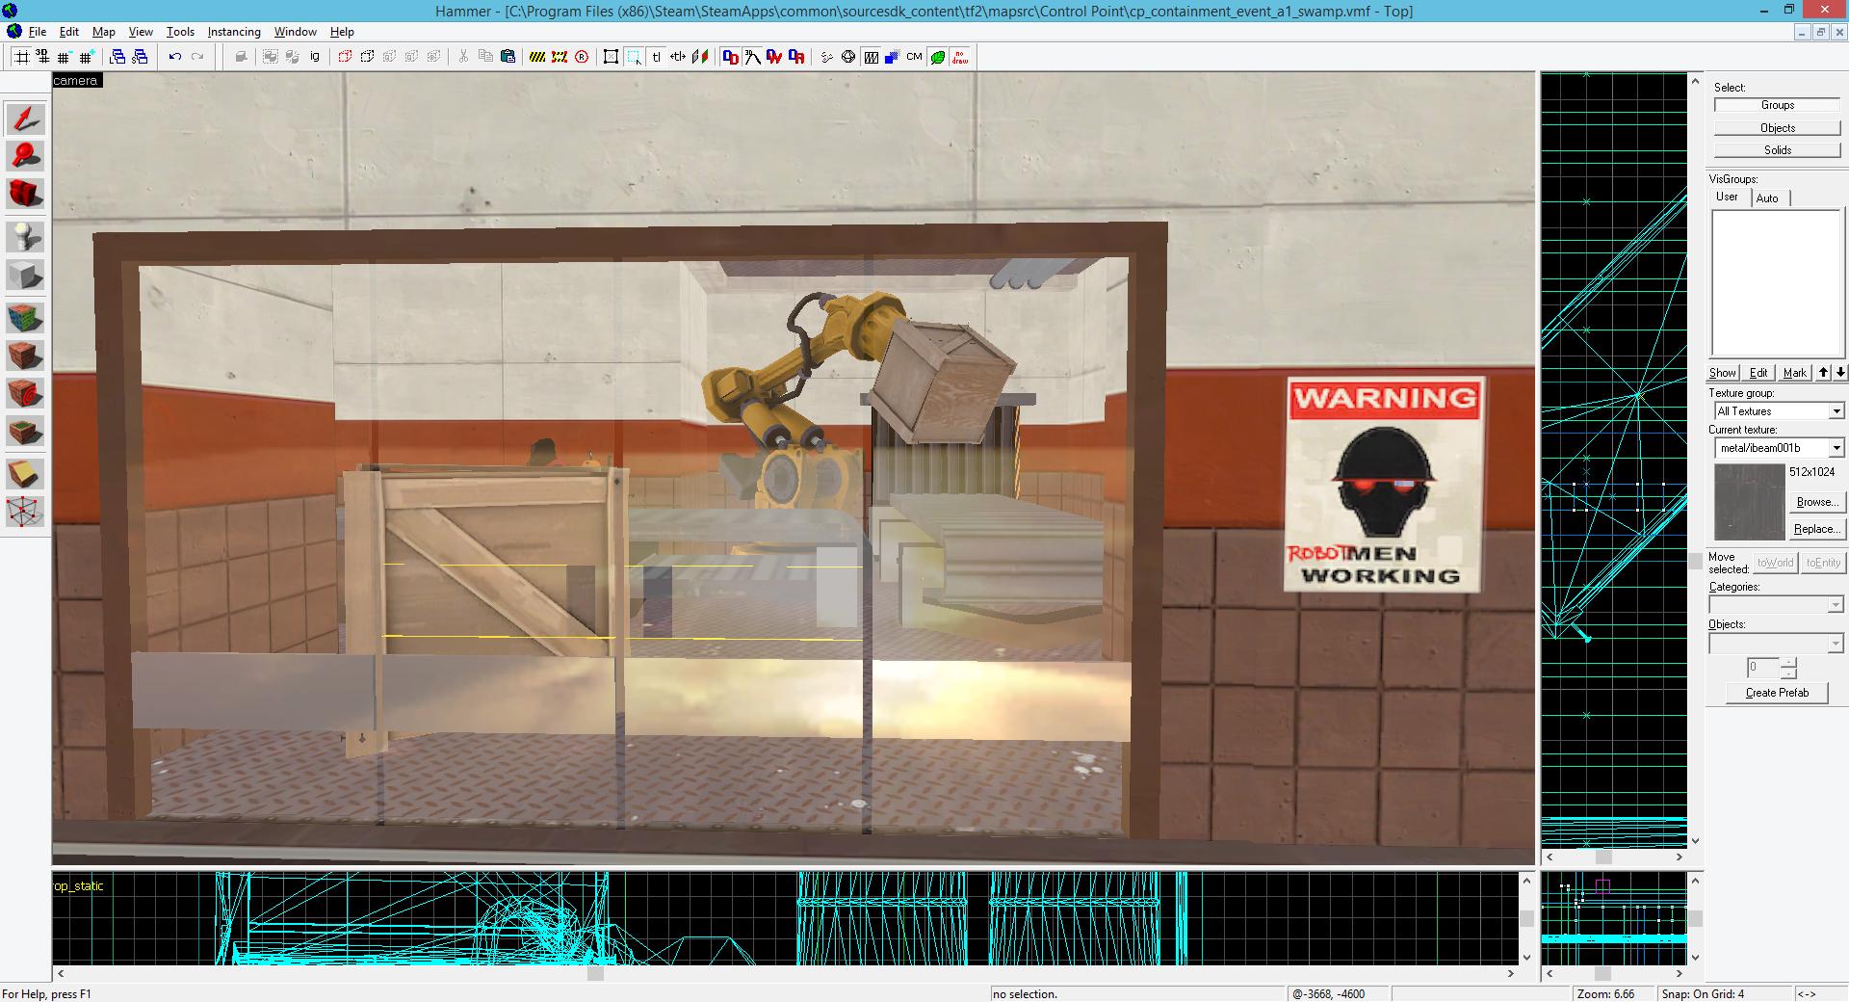
Task: Open the Map menu
Action: click(x=104, y=32)
